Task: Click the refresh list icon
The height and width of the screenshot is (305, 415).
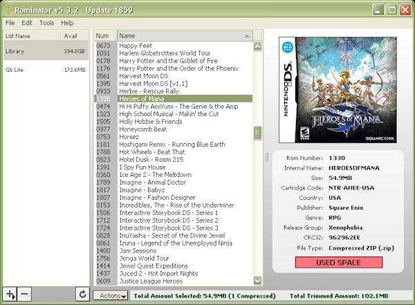Action: click(x=82, y=295)
